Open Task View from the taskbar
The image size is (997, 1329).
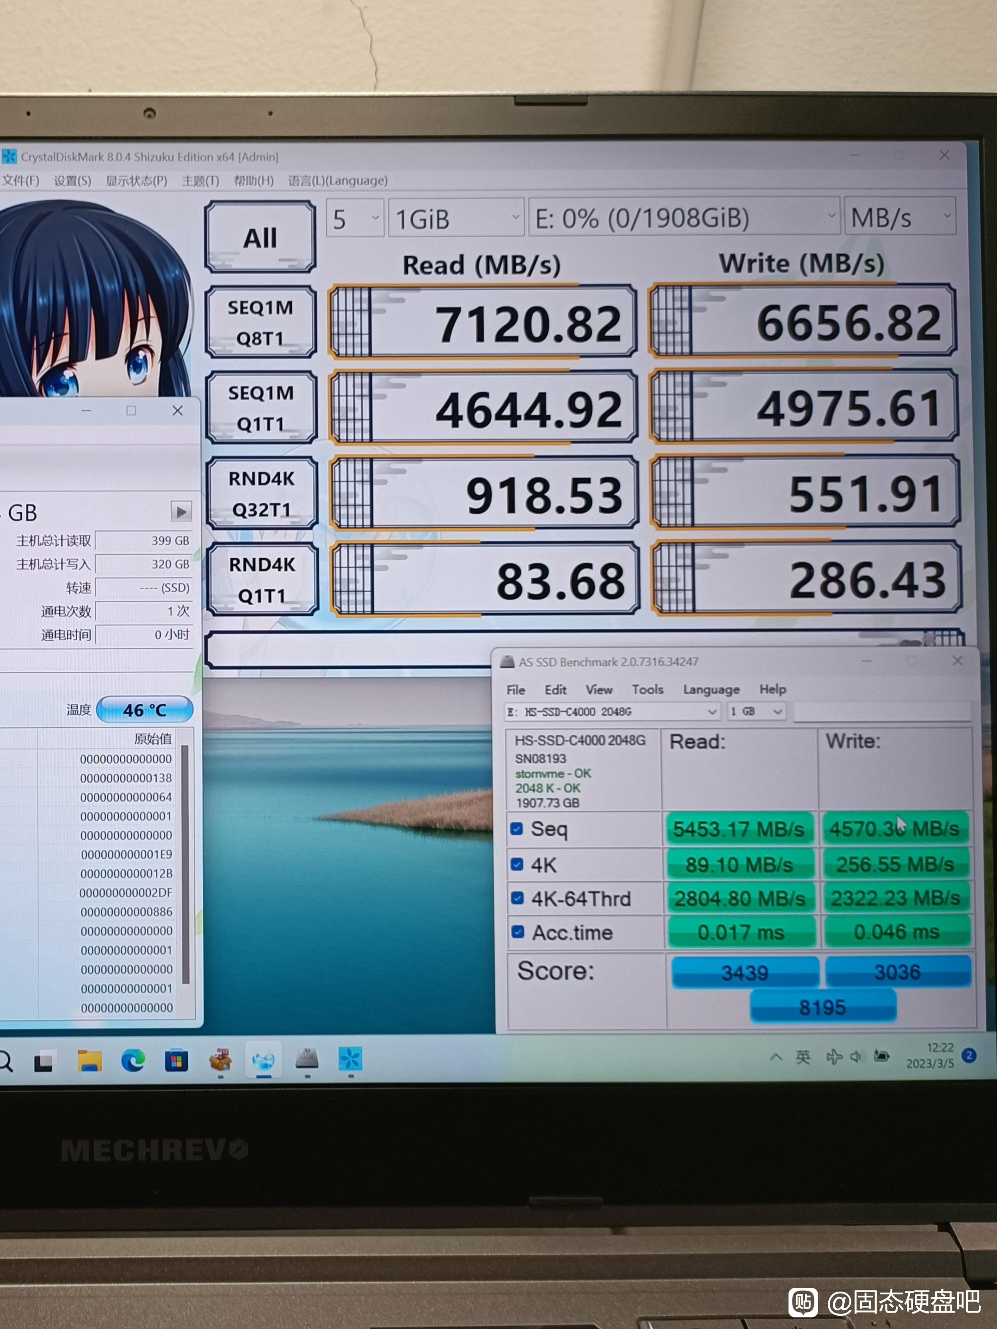tap(43, 1061)
